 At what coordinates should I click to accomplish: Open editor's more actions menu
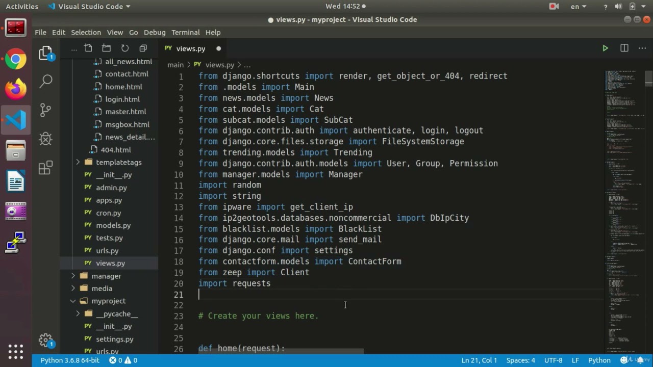click(642, 48)
